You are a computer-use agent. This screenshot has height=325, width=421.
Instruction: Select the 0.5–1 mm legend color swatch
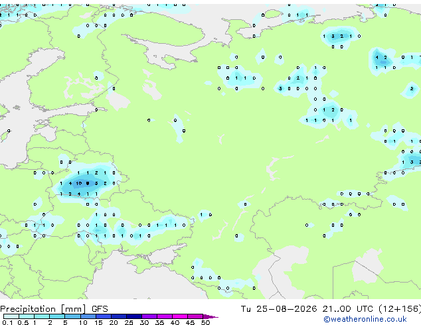point(27,316)
